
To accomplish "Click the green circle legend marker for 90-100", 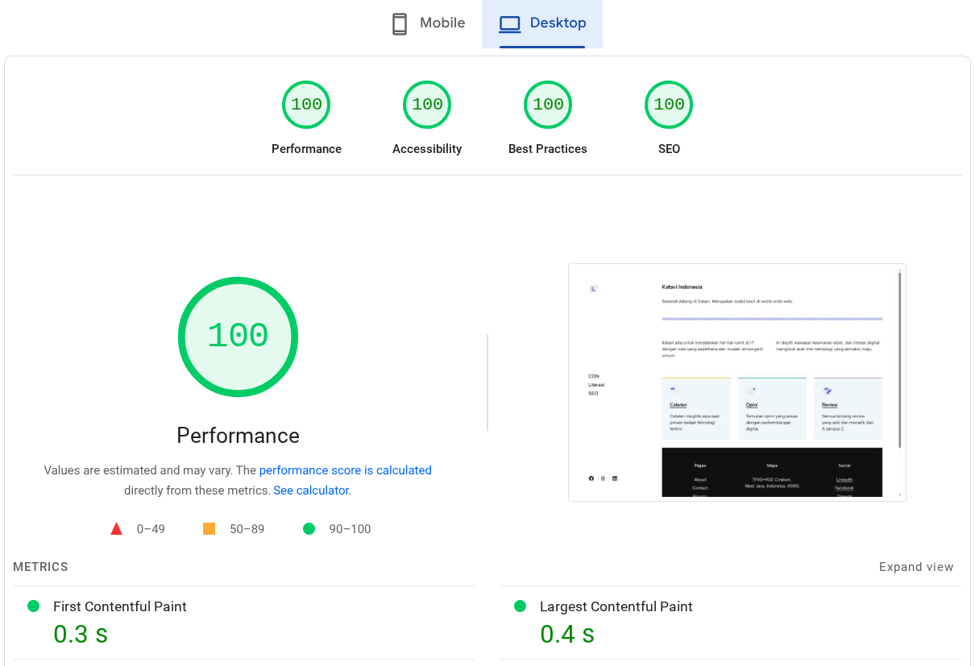I will [309, 528].
